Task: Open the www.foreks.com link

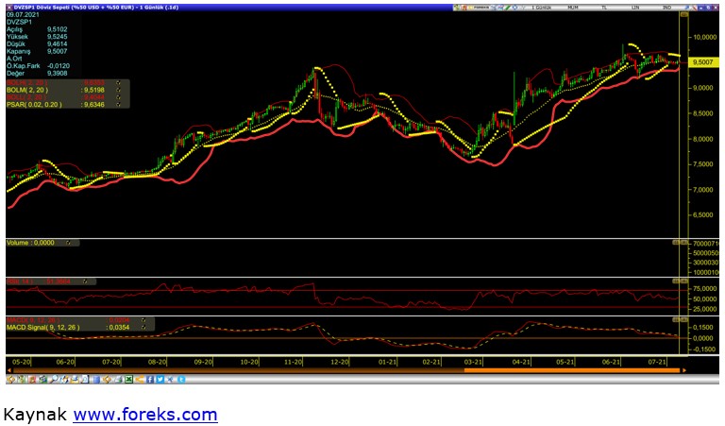Action: 144,415
